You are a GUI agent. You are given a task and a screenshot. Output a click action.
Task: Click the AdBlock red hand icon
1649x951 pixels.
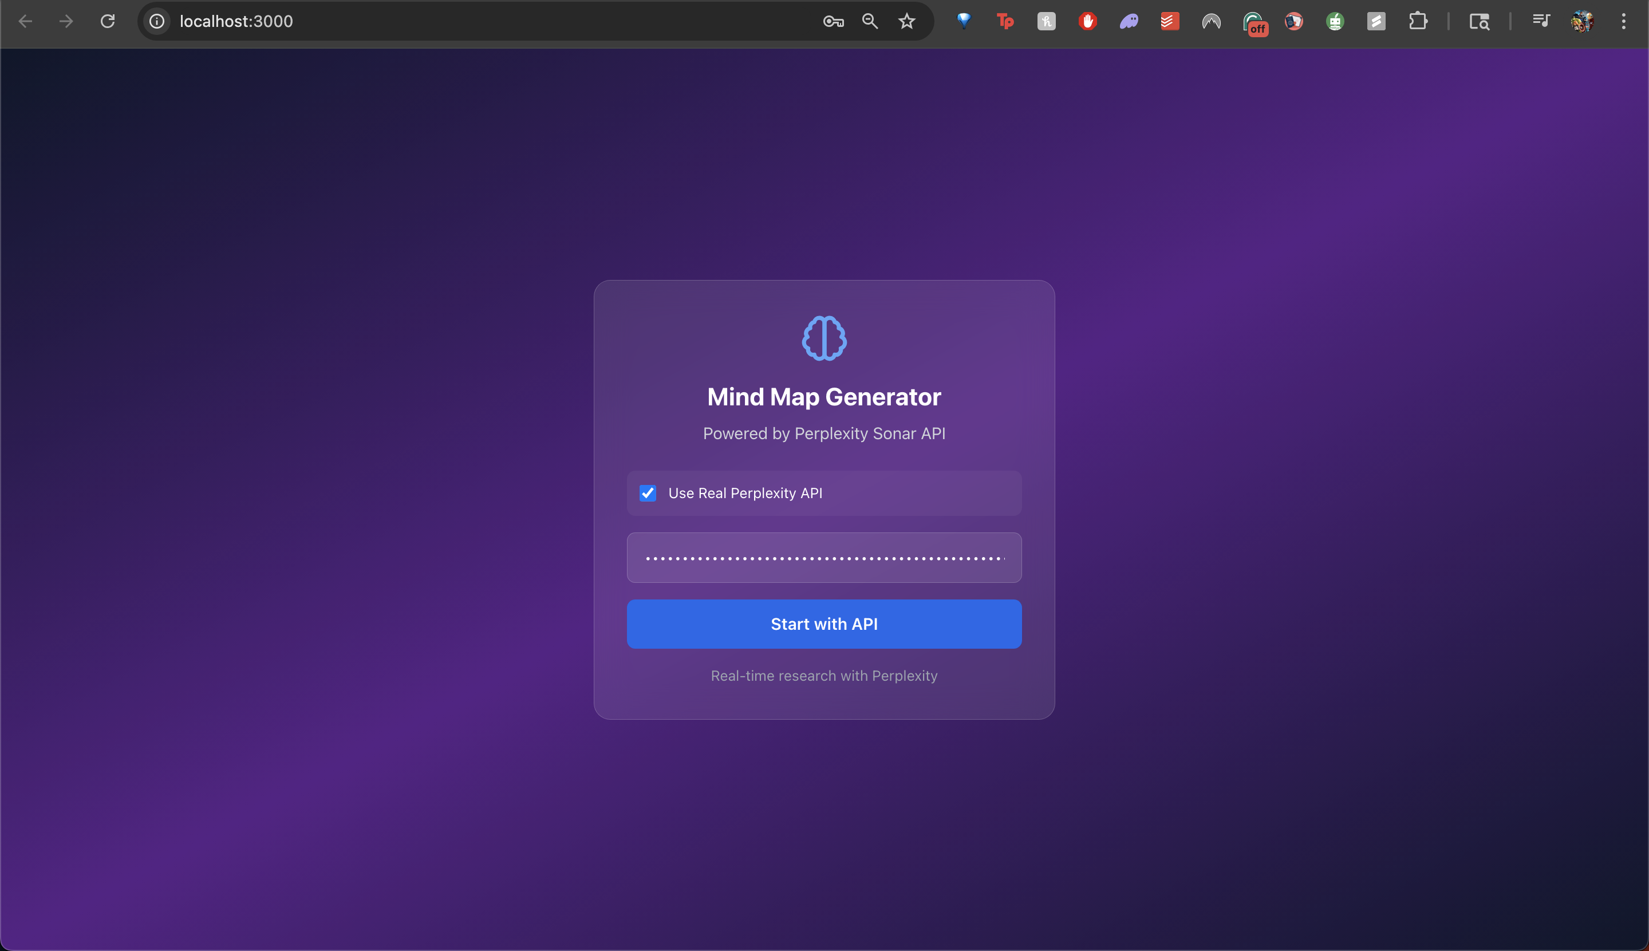pos(1087,22)
